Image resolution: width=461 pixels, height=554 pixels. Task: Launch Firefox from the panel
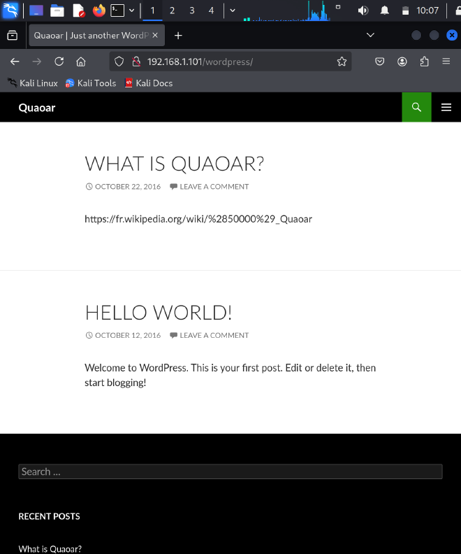pos(98,10)
